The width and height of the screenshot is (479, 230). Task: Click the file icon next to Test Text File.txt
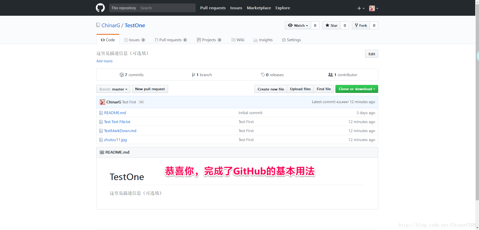pos(101,122)
